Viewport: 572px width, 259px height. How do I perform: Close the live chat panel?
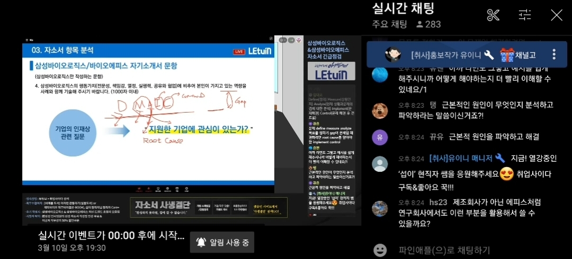(556, 15)
